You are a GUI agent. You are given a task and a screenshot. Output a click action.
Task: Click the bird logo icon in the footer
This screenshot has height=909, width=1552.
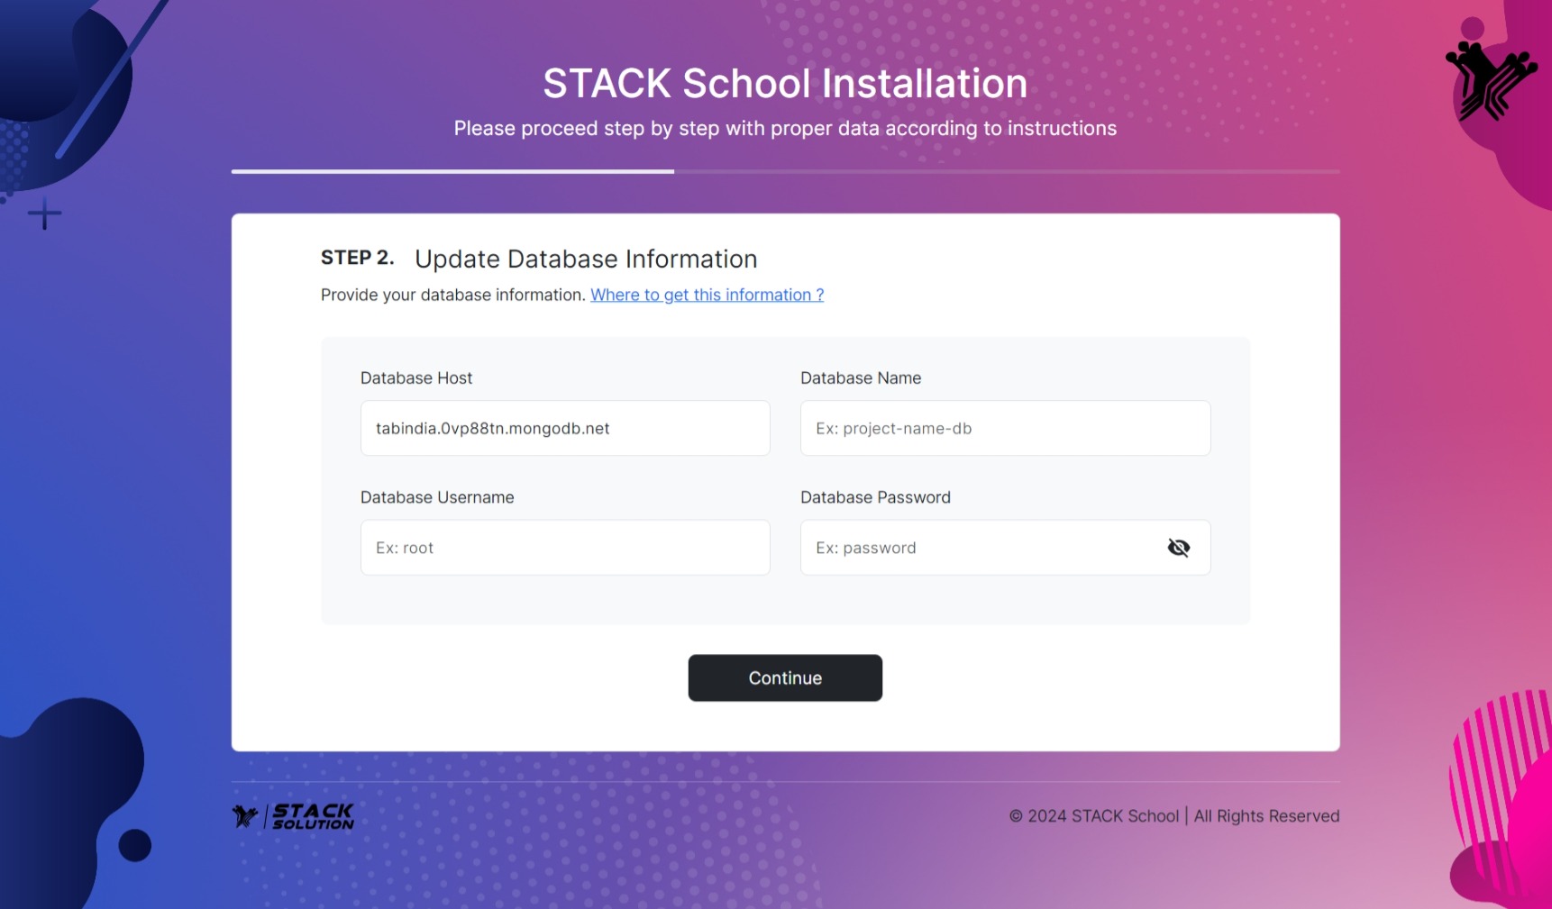point(245,816)
